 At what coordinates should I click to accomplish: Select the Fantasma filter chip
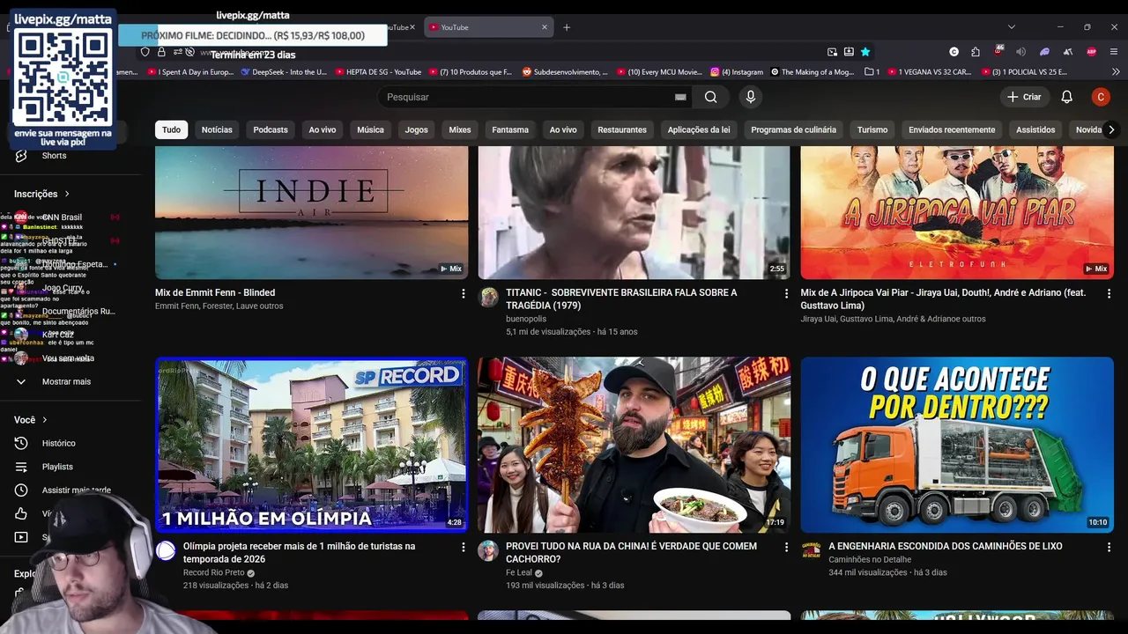pos(510,129)
